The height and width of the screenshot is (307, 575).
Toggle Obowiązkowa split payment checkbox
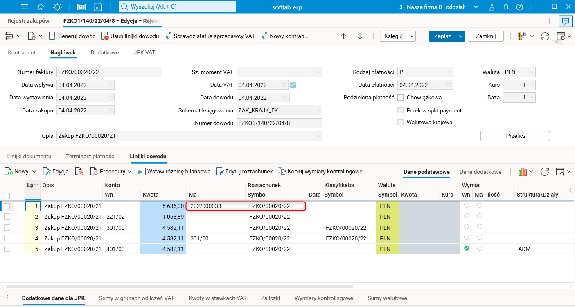(401, 98)
